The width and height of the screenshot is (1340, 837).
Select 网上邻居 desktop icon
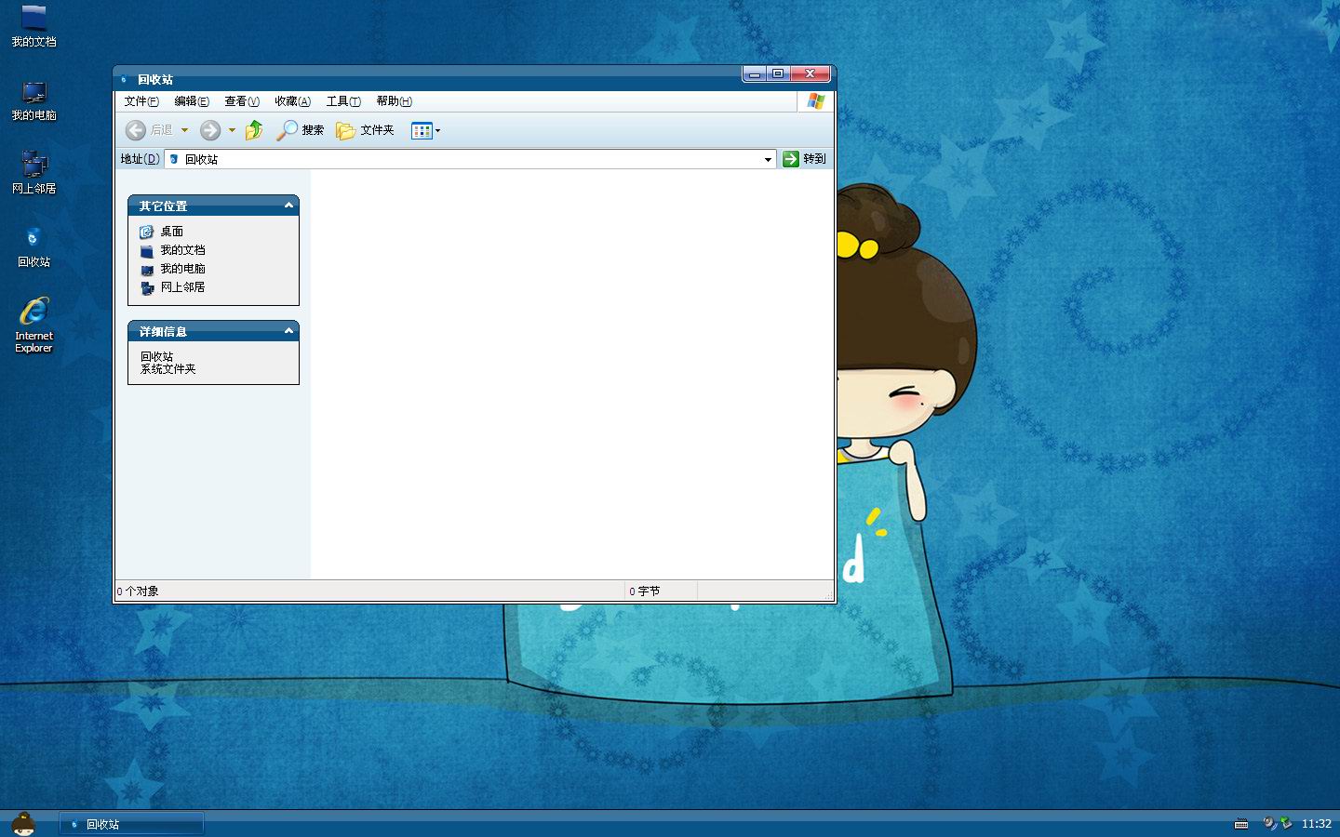[x=33, y=173]
